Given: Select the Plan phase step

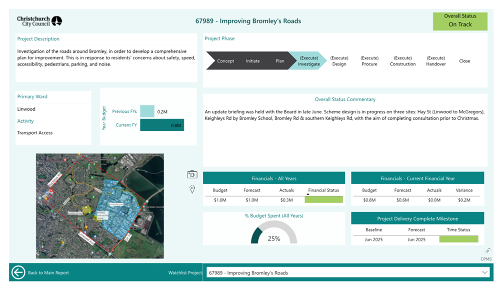Looking at the screenshot, I should tap(280, 61).
